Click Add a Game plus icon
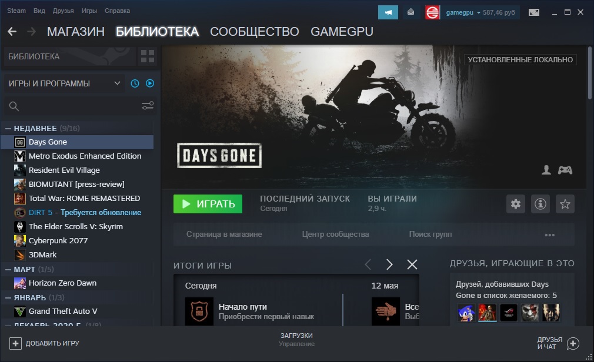This screenshot has width=594, height=362. tap(15, 343)
